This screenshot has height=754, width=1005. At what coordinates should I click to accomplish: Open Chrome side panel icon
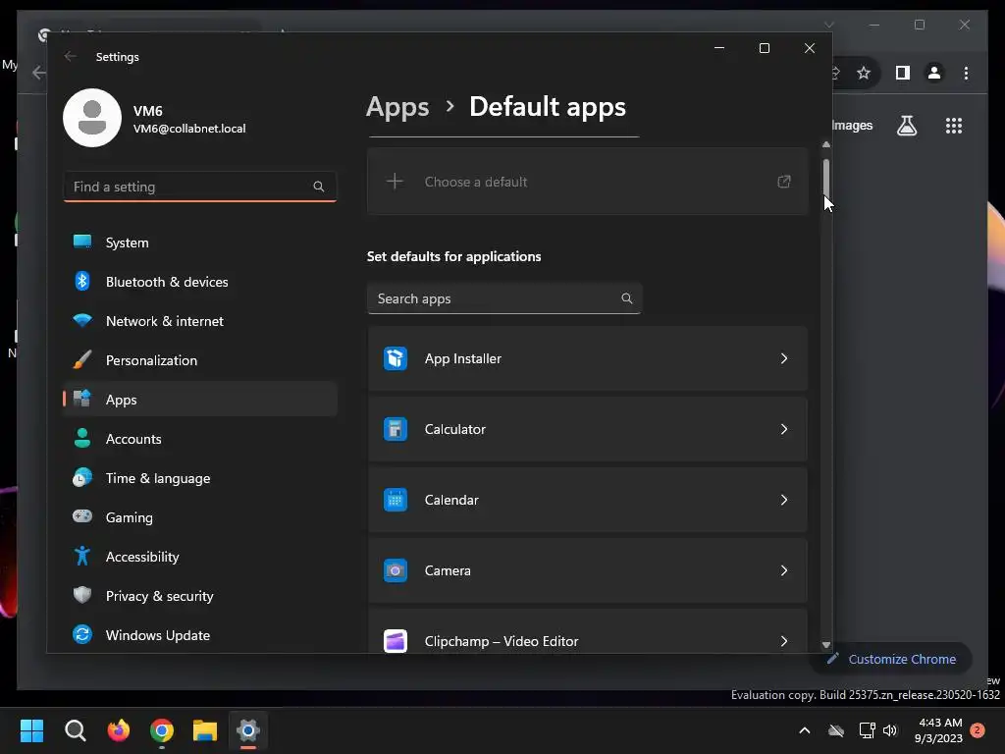point(903,73)
